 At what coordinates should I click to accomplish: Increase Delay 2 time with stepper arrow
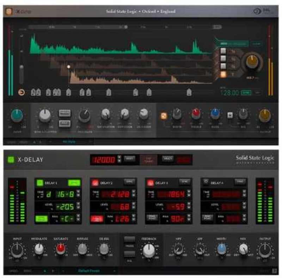pos(133,192)
